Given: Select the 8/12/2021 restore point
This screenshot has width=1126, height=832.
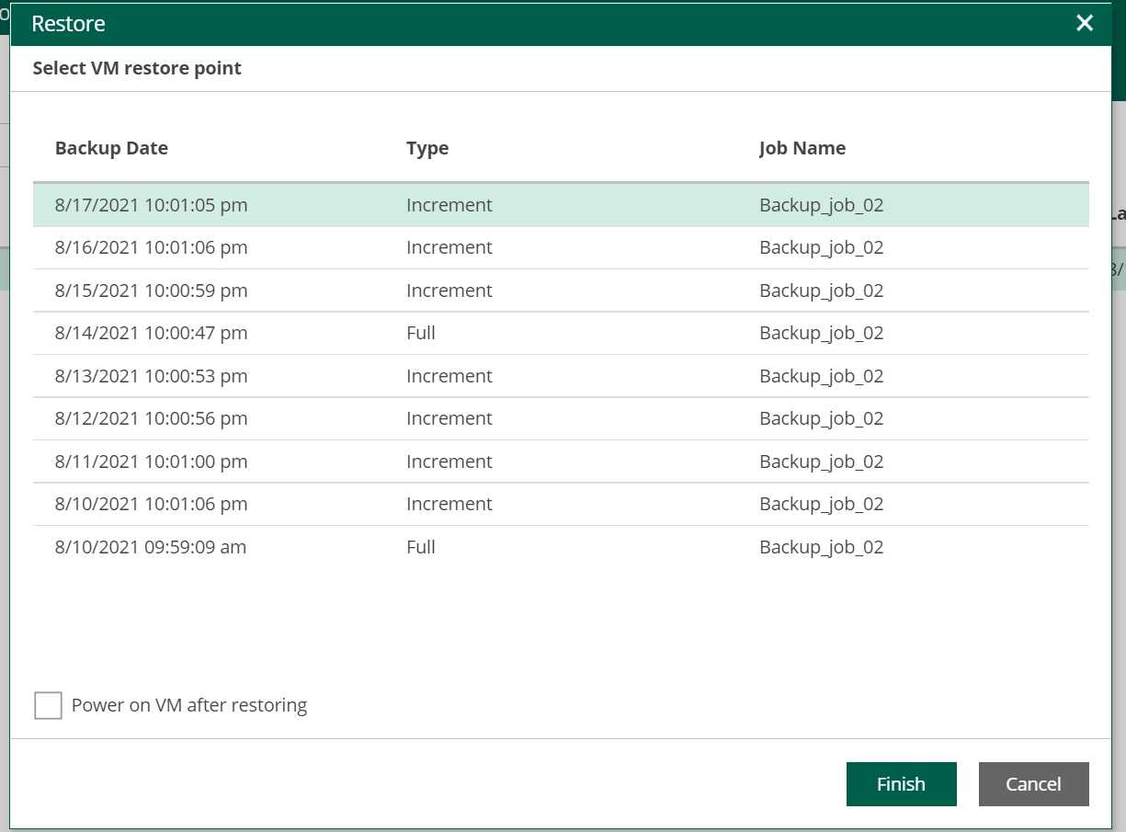Looking at the screenshot, I should [368, 418].
